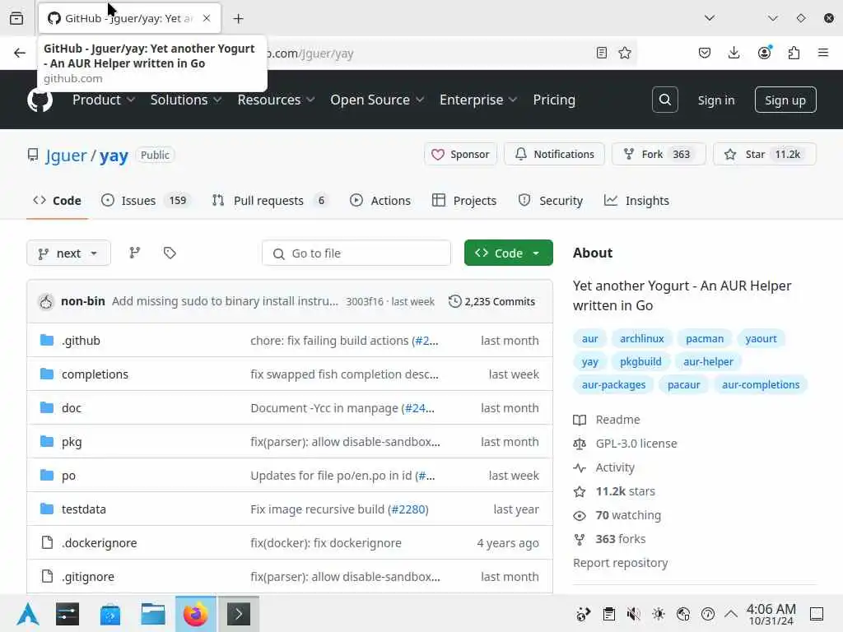843x632 pixels.
Task: Open a new tab with the plus button
Action: (x=238, y=19)
